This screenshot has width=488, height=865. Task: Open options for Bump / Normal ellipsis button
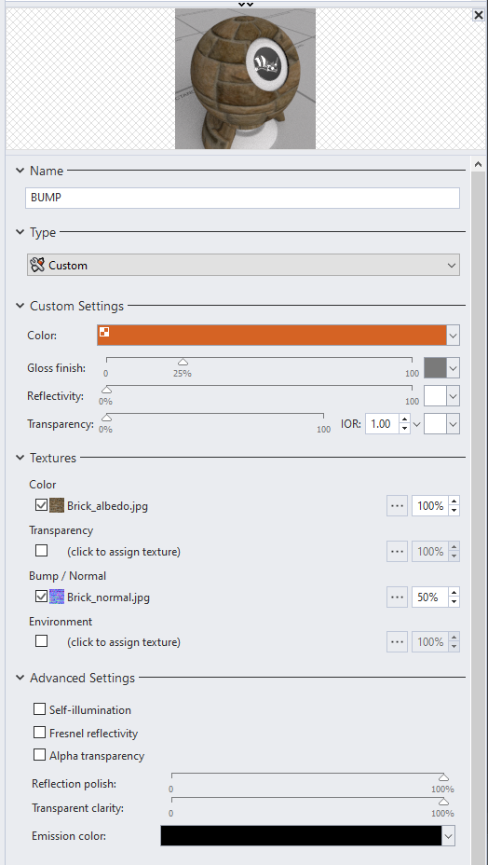(397, 597)
